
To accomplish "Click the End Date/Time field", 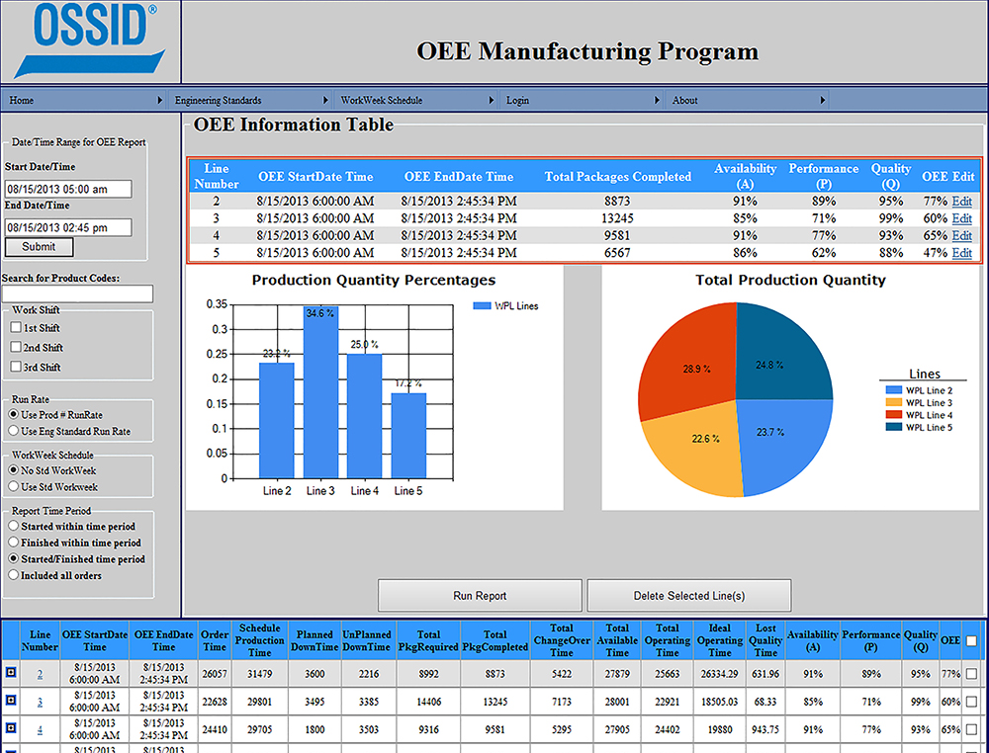I will pos(68,227).
